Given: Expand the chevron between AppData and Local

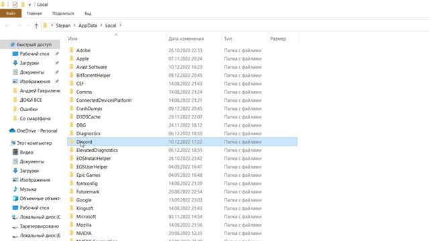Looking at the screenshot, I should click(101, 25).
